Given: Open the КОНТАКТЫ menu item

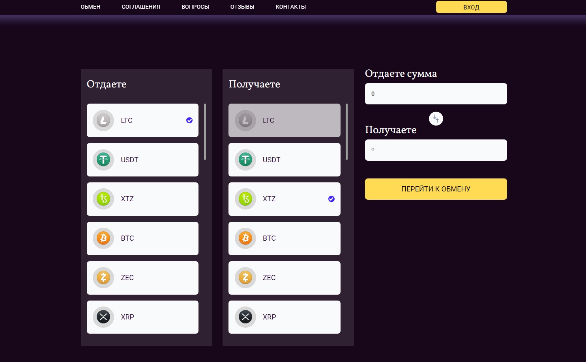Looking at the screenshot, I should 291,7.
